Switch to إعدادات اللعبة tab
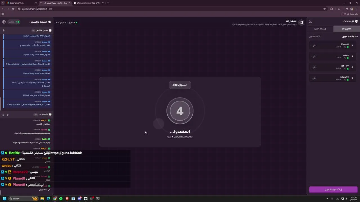The width and height of the screenshot is (360, 202). coord(320,29)
